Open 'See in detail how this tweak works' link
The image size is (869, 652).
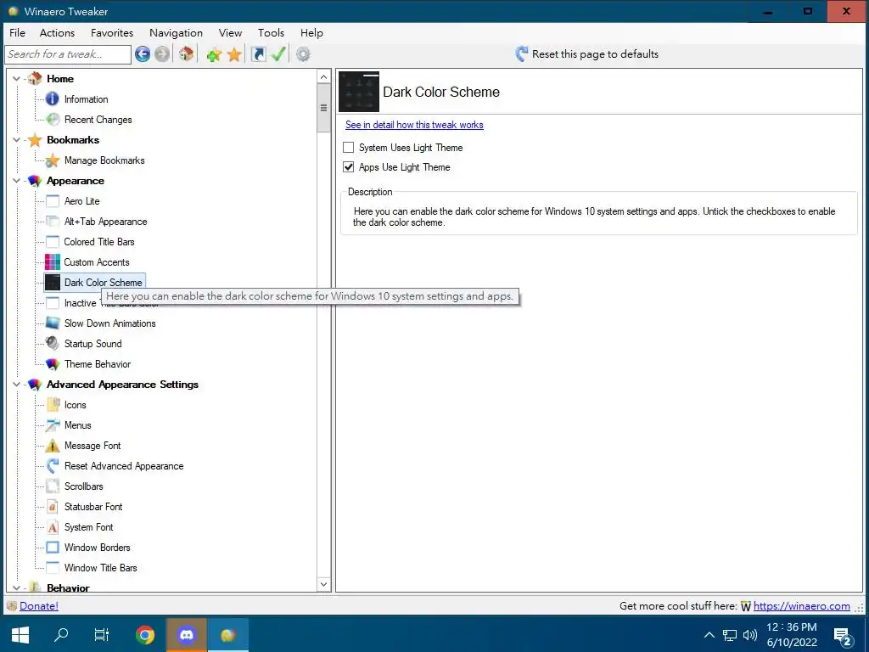[414, 125]
